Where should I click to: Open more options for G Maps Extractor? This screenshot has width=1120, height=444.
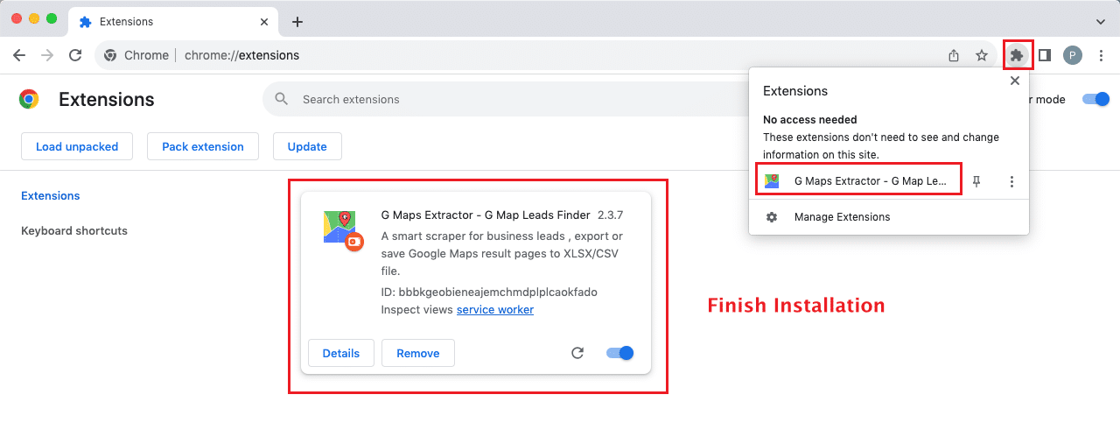point(1011,181)
